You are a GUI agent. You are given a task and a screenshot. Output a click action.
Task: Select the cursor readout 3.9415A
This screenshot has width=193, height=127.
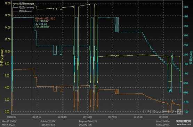(41, 24)
